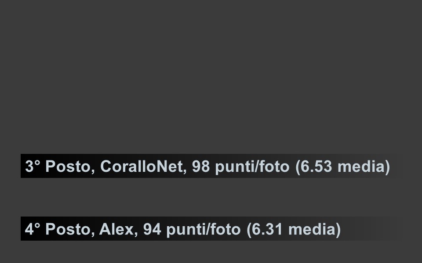This screenshot has width=422, height=263.
Task: Click the number 98 in third-place row
Action: 201,167
